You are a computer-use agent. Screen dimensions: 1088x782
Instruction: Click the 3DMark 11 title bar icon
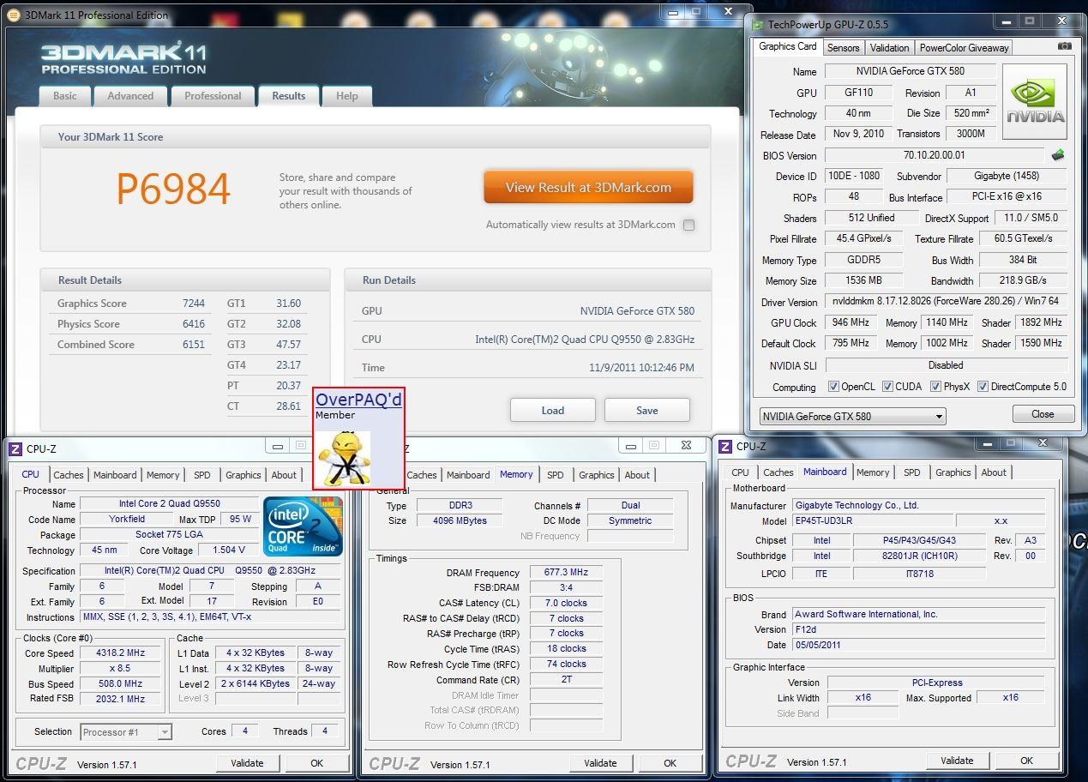coord(15,15)
